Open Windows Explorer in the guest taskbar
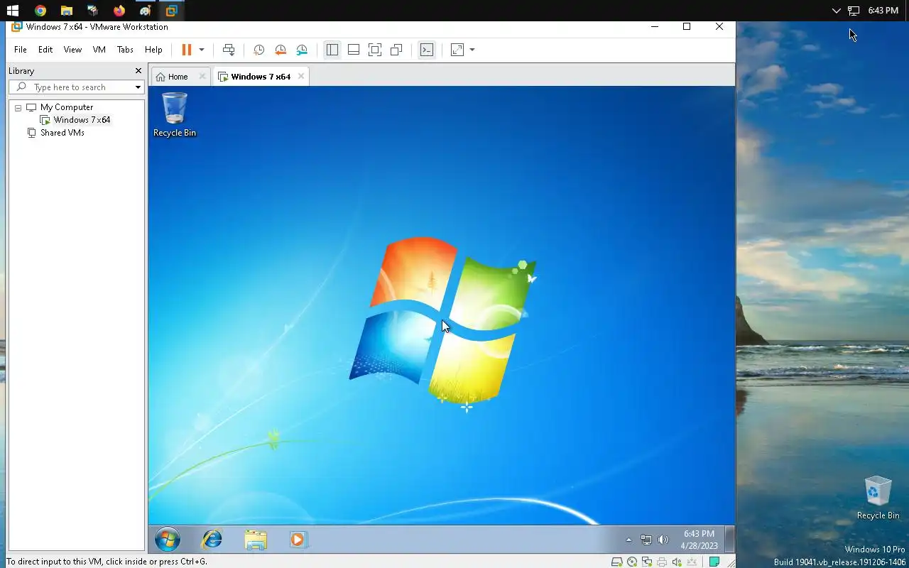 pos(256,540)
